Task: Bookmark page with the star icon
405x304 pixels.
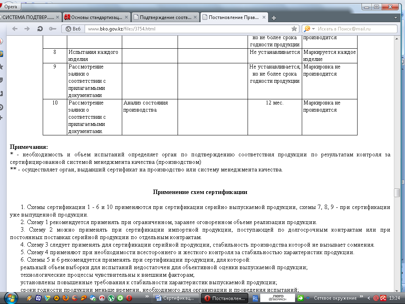Action: point(294,28)
